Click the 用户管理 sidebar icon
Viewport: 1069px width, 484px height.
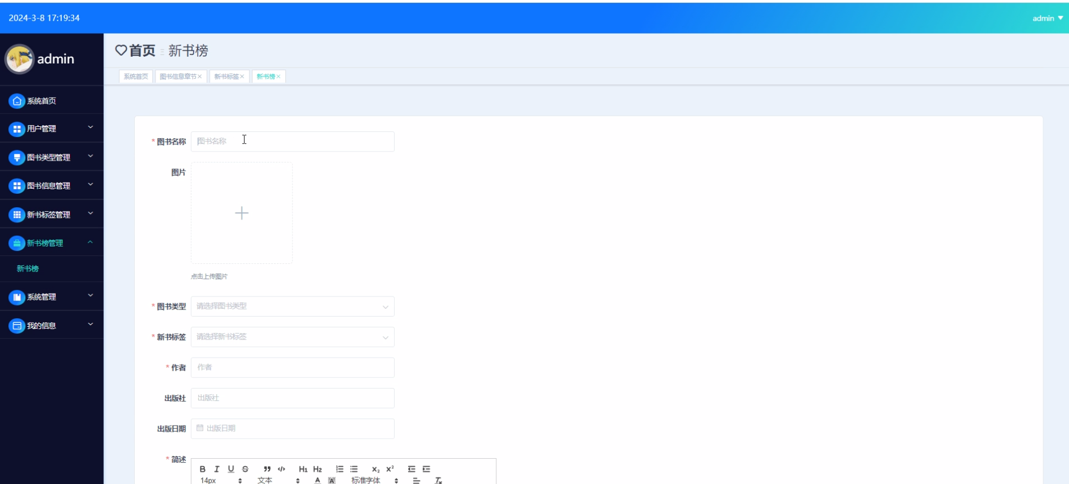[x=17, y=129]
